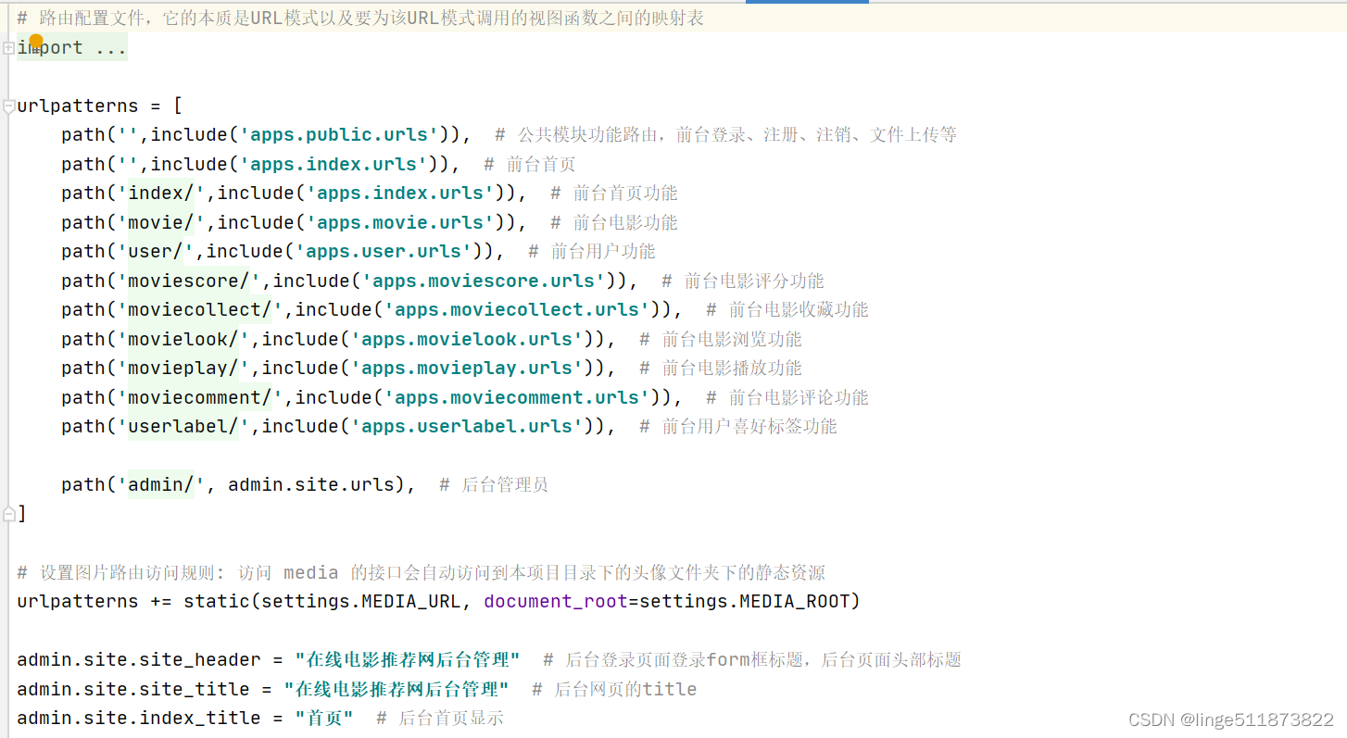
Task: Click 'apps.movieplay.urls' string
Action: coord(468,368)
